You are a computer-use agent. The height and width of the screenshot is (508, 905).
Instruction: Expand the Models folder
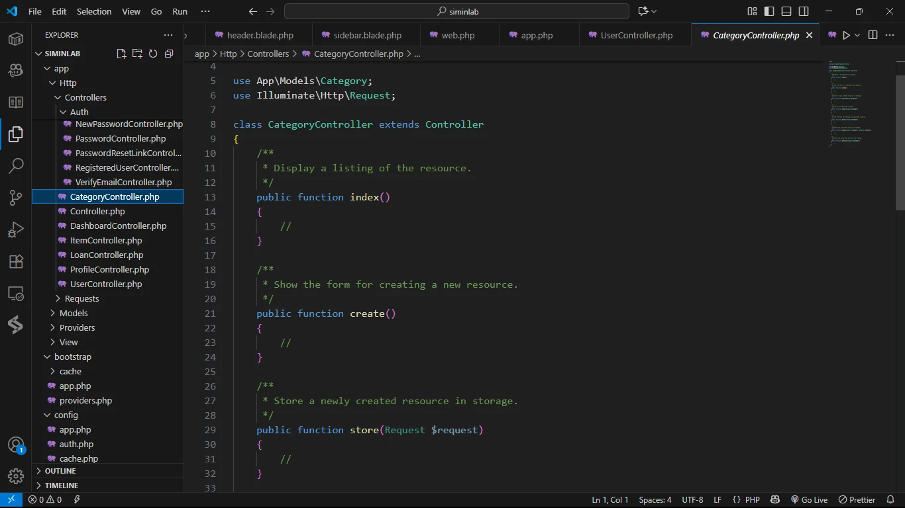[73, 313]
